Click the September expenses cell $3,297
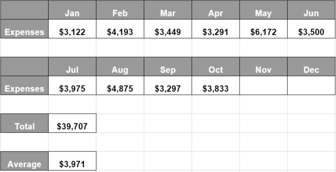 click(x=168, y=86)
